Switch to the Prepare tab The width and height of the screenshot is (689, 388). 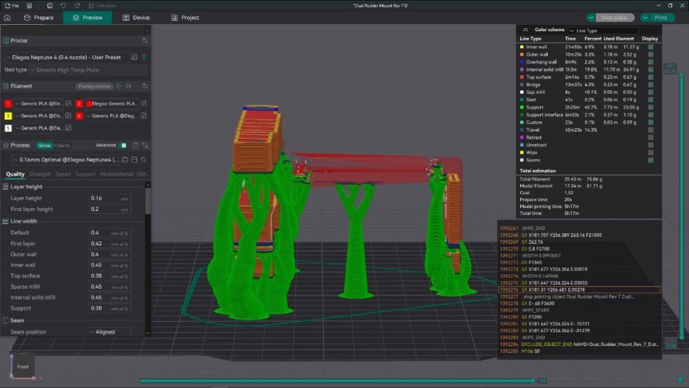39,18
